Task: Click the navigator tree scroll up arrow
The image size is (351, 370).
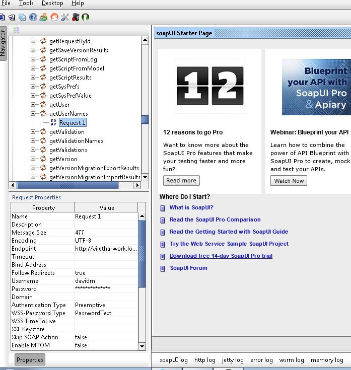Action: coord(145,40)
